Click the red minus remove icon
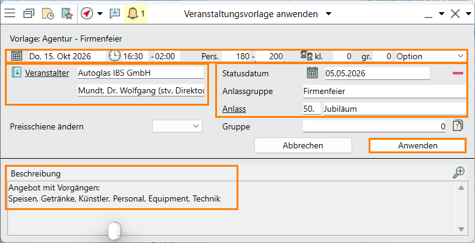475x243 pixels. (458, 73)
